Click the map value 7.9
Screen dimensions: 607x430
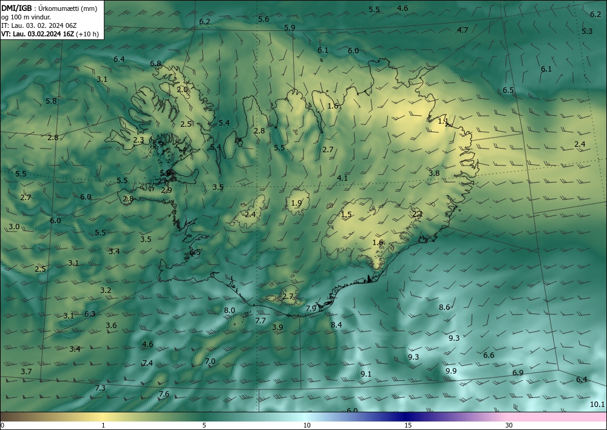coord(311,309)
